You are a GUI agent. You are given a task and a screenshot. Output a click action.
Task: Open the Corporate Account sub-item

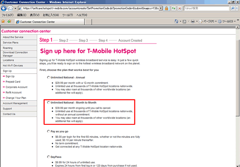pos(17,87)
